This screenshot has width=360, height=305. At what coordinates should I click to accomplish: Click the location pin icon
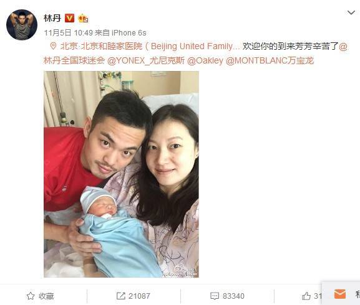coord(53,46)
